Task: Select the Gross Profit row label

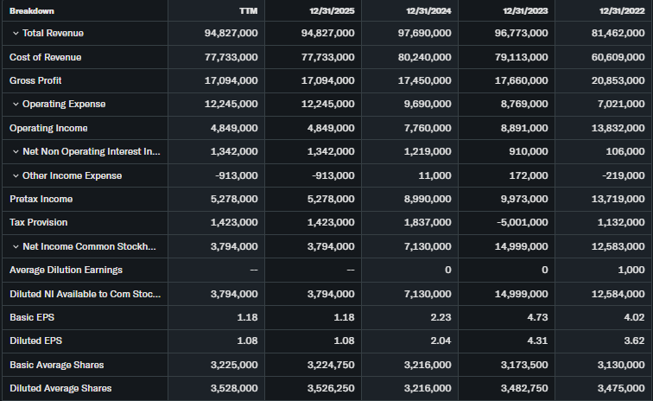Action: click(35, 80)
